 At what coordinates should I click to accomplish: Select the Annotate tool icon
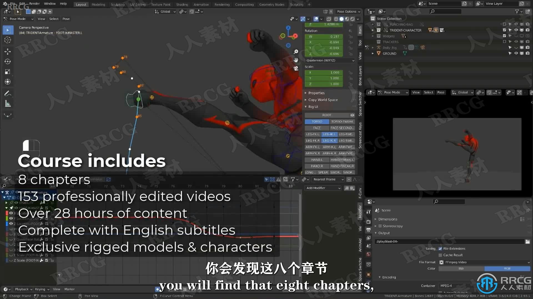coord(8,93)
